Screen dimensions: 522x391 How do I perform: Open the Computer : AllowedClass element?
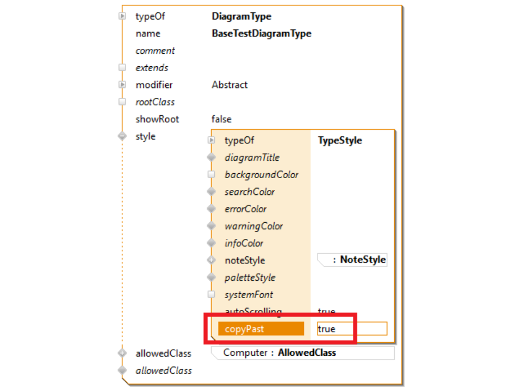point(302,353)
